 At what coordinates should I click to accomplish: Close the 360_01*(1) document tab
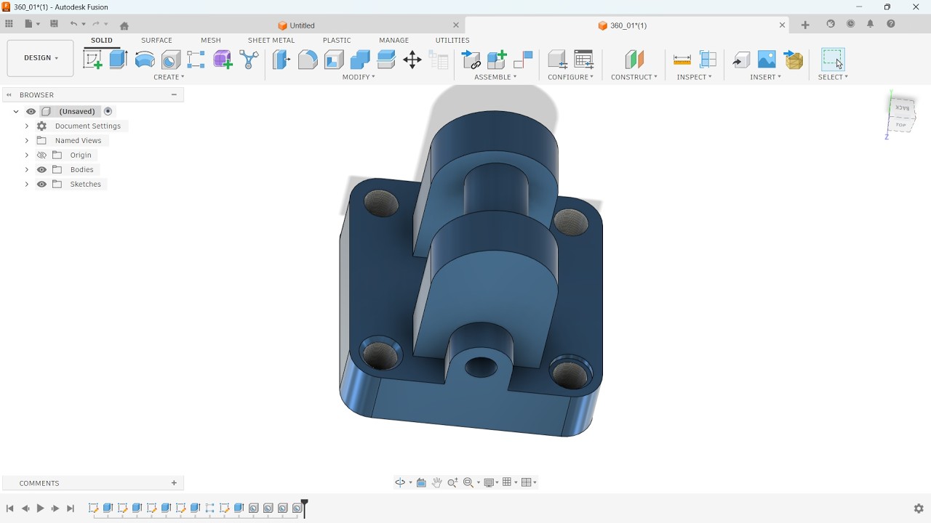[783, 25]
